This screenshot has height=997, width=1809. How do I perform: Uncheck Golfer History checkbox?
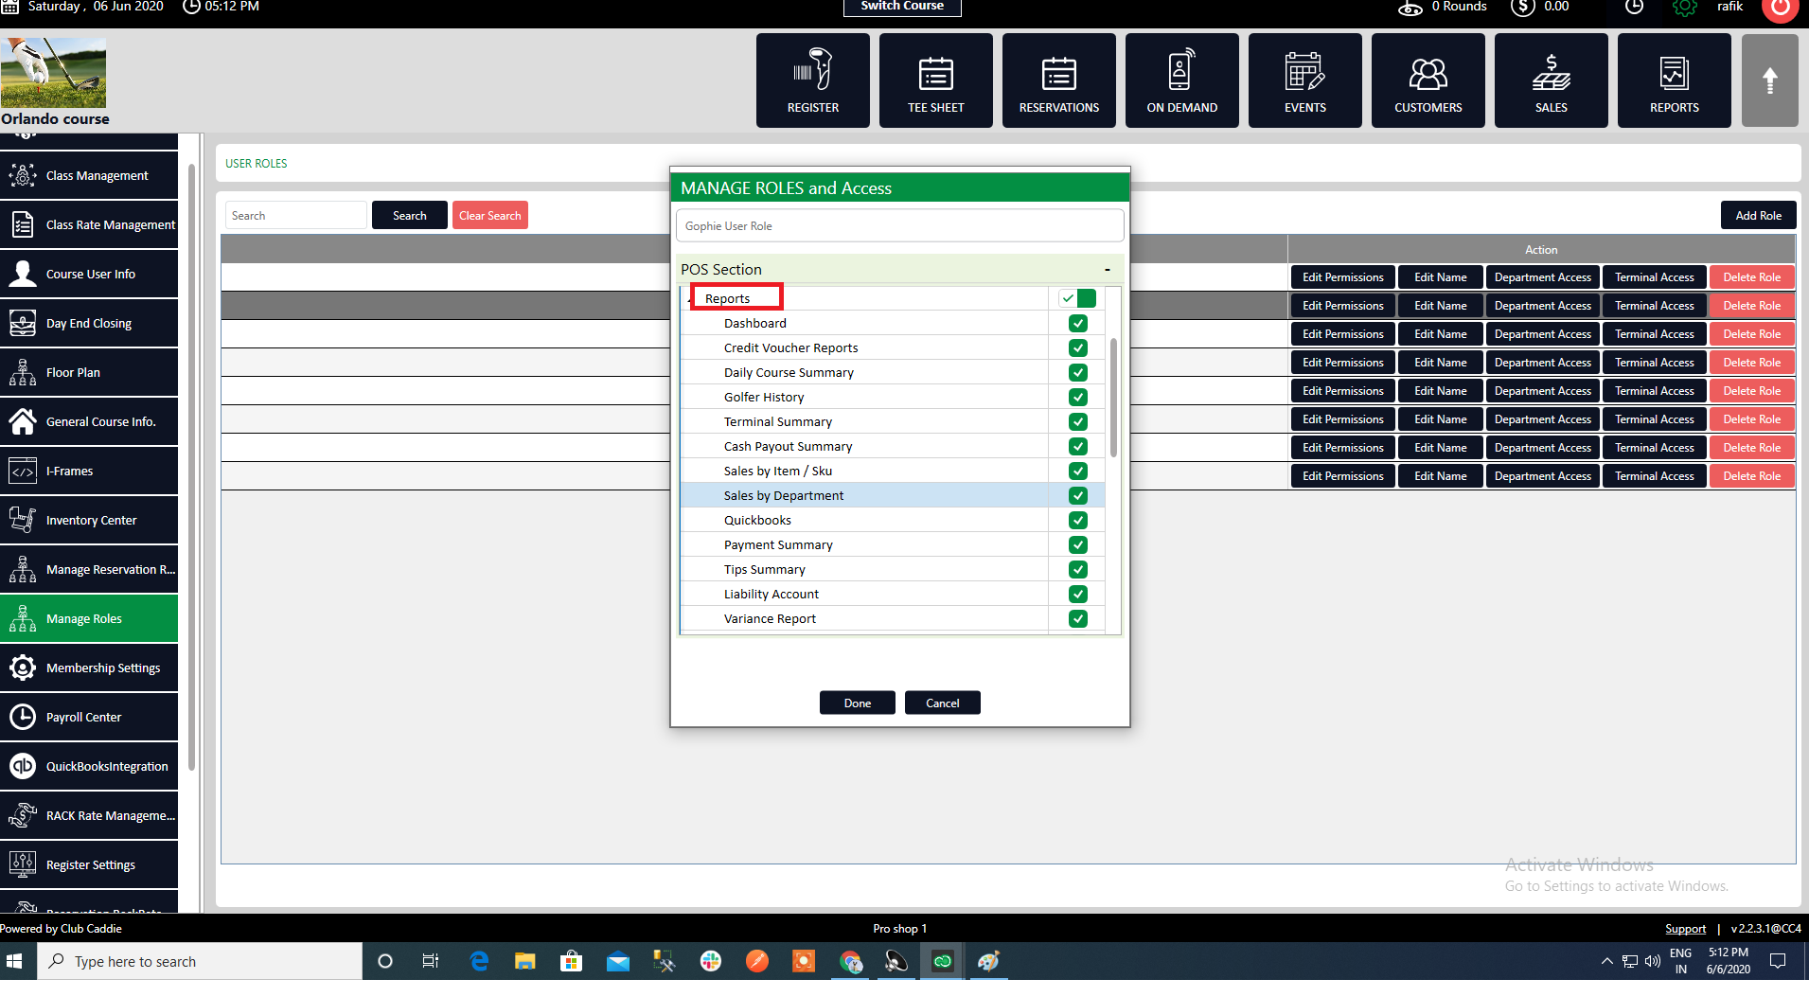click(1077, 397)
